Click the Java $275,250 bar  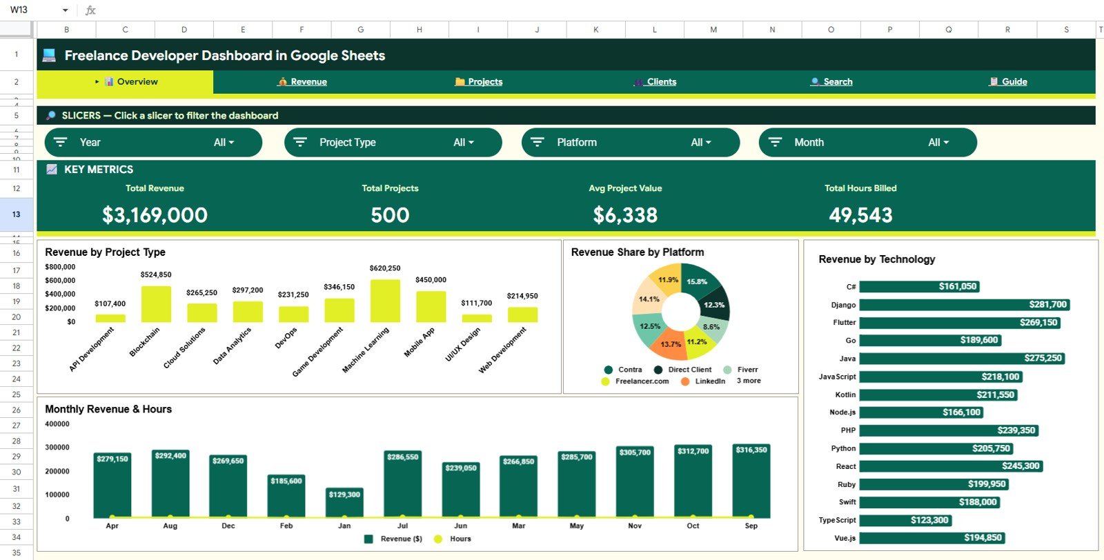click(963, 359)
